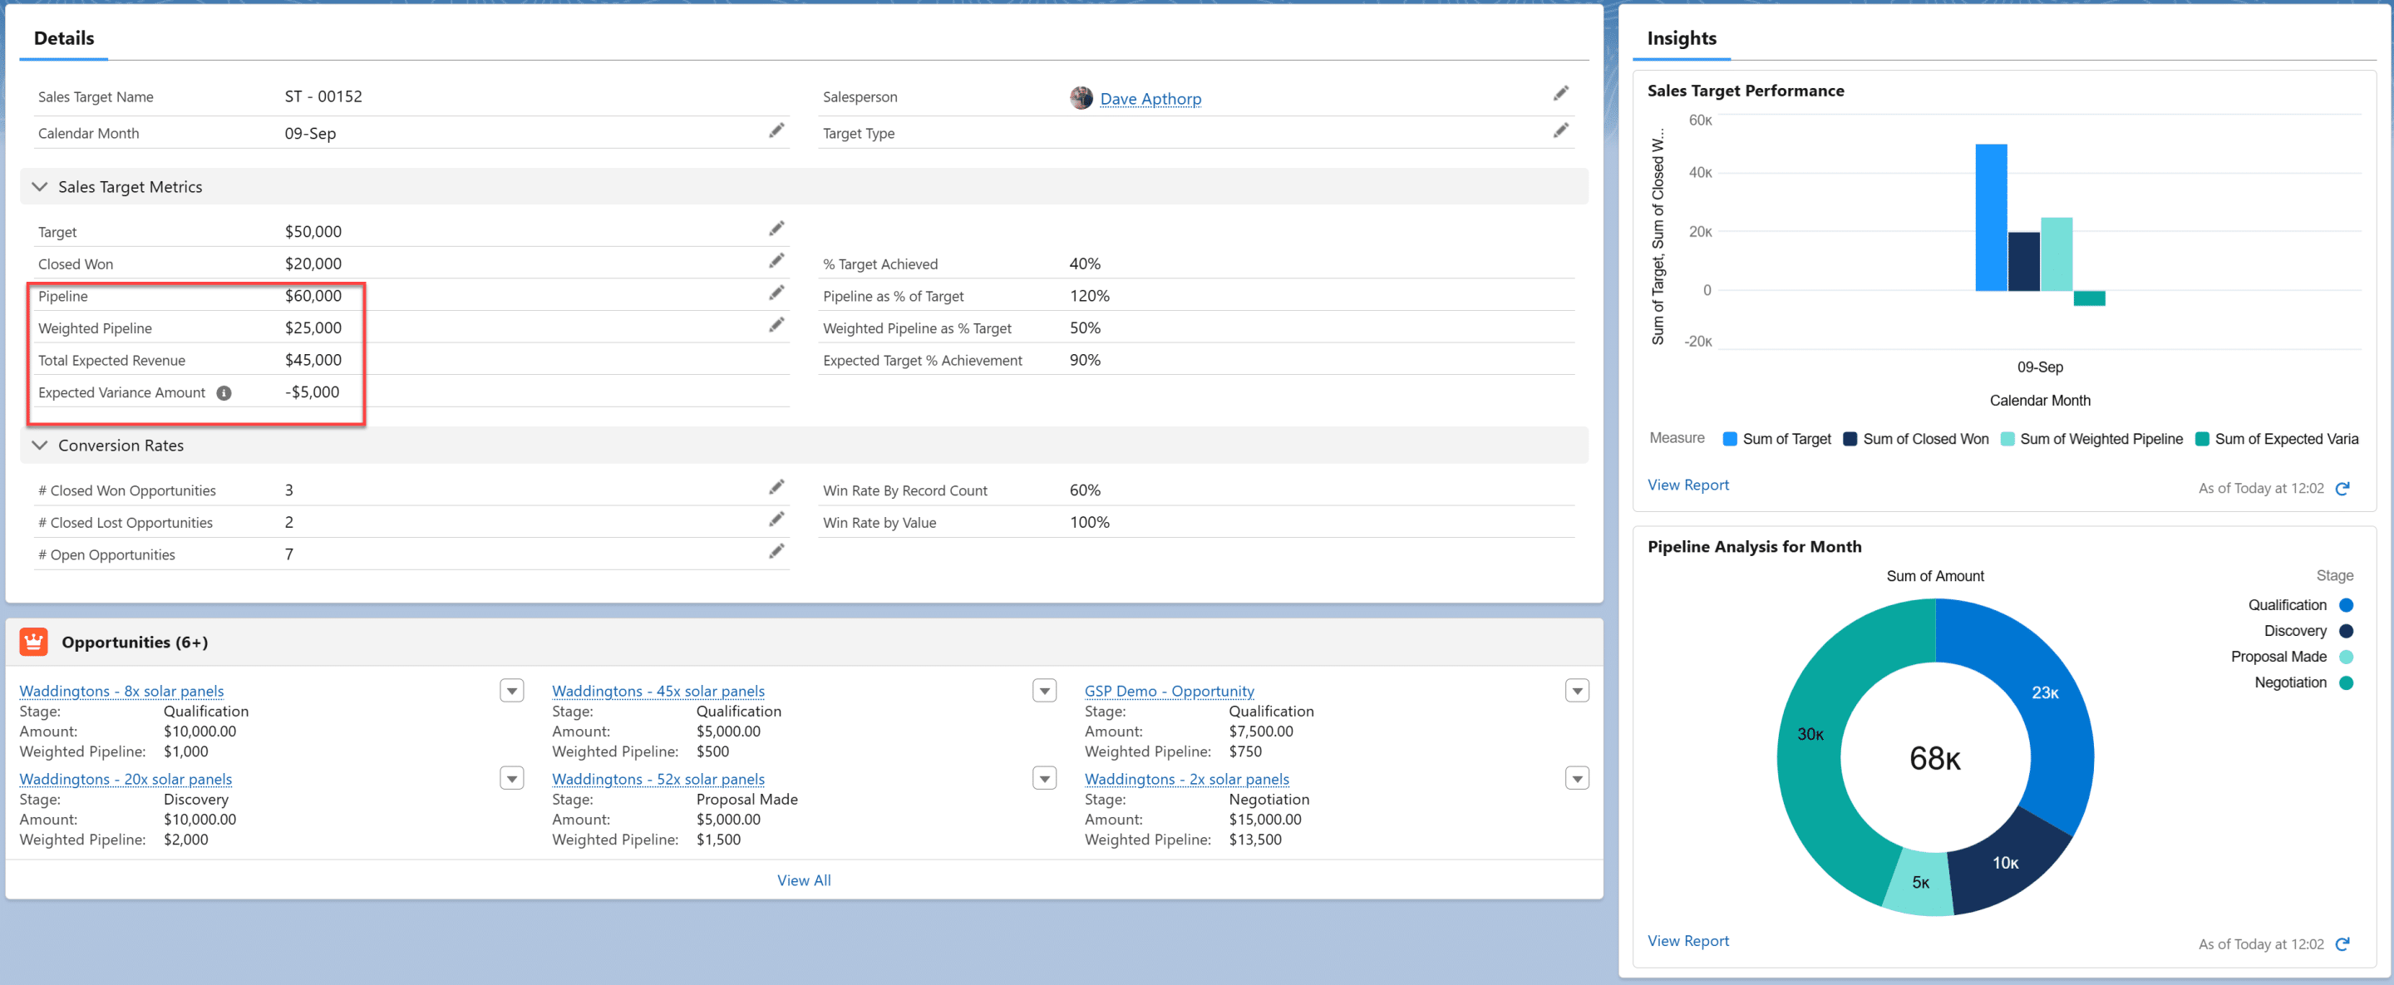
Task: Collapse the Sales Target Metrics section
Action: pos(40,187)
